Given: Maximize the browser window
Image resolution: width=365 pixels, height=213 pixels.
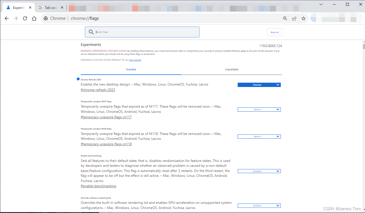Looking at the screenshot, I should coord(347,4).
